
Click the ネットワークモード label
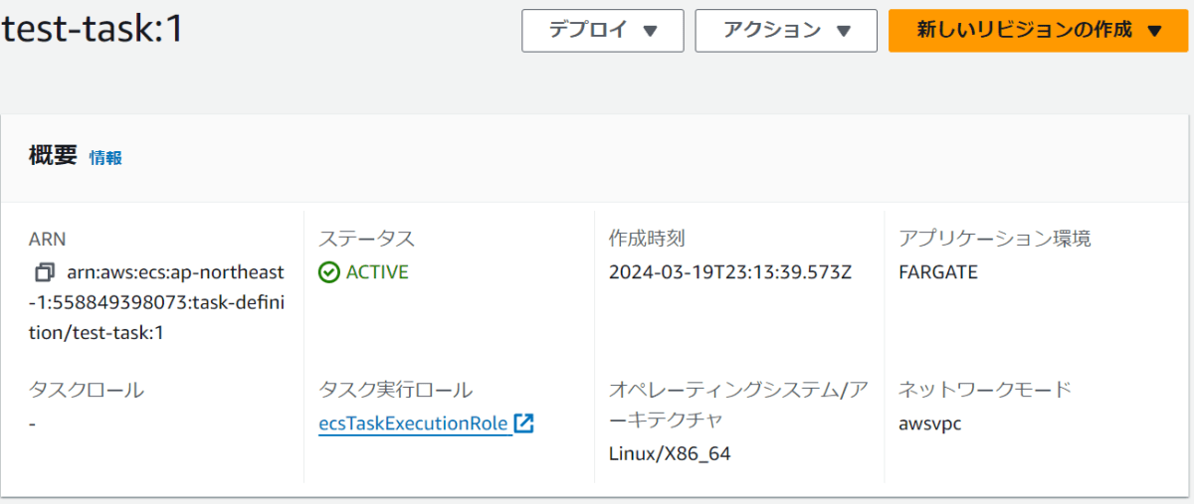(985, 390)
